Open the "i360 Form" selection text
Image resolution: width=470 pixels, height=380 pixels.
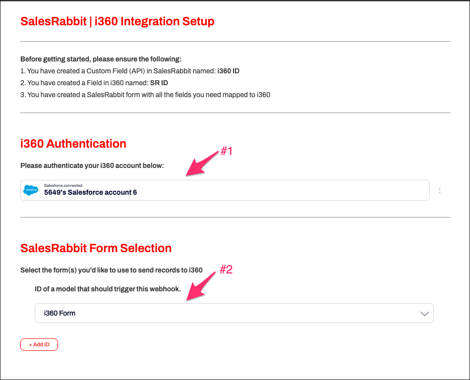[x=59, y=313]
